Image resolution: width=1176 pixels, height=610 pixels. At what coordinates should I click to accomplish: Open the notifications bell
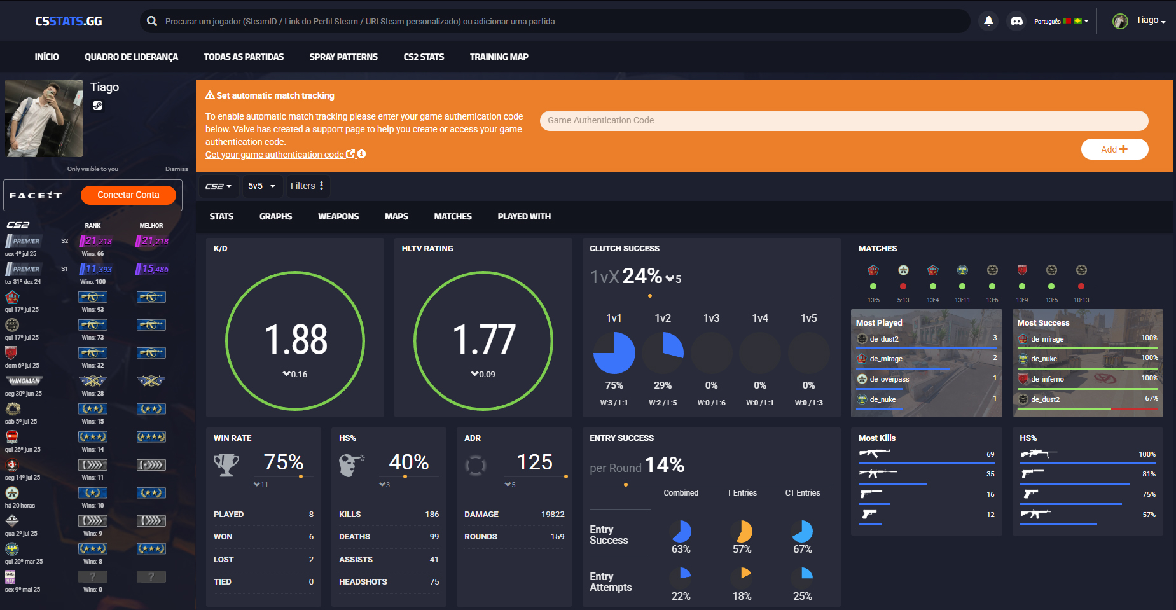click(988, 21)
